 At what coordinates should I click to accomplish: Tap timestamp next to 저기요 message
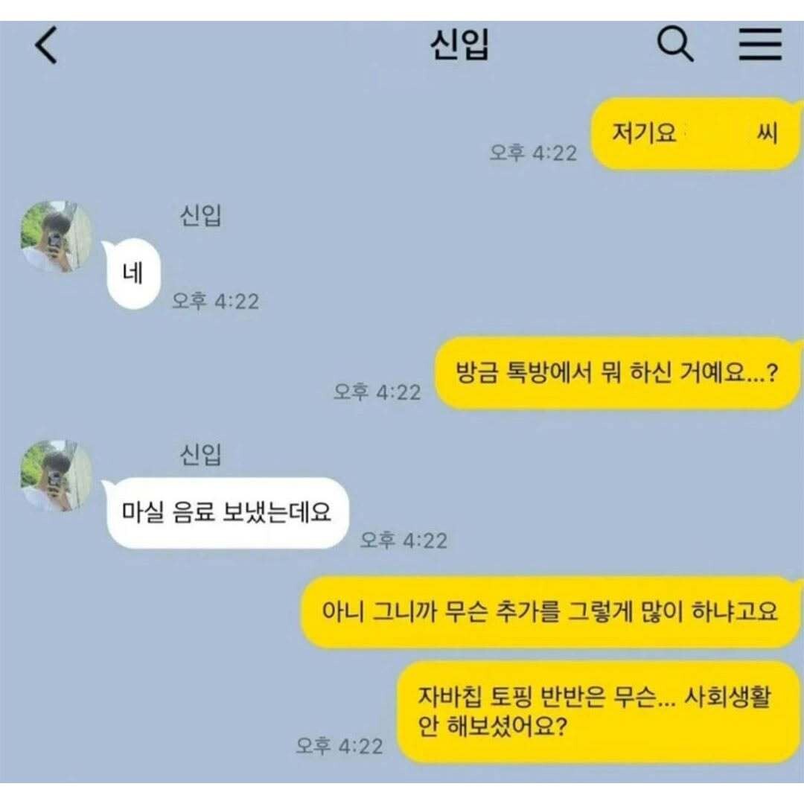[x=533, y=153]
